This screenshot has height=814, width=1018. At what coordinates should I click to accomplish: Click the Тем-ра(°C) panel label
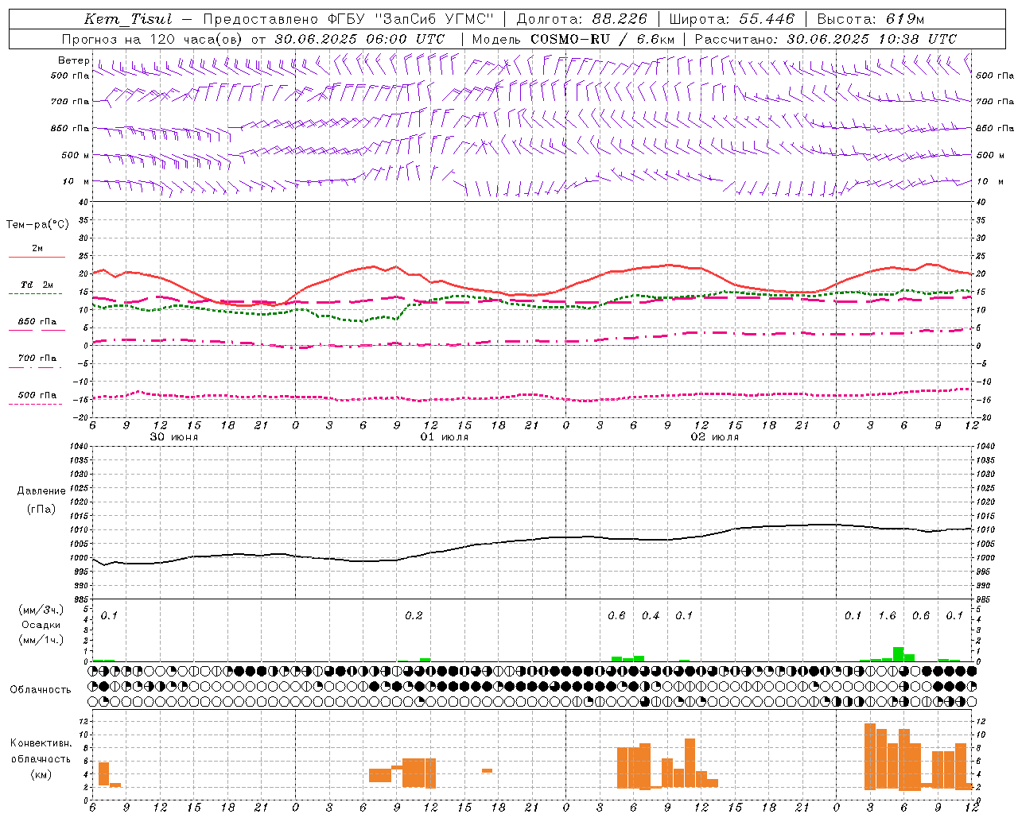pyautogui.click(x=37, y=225)
